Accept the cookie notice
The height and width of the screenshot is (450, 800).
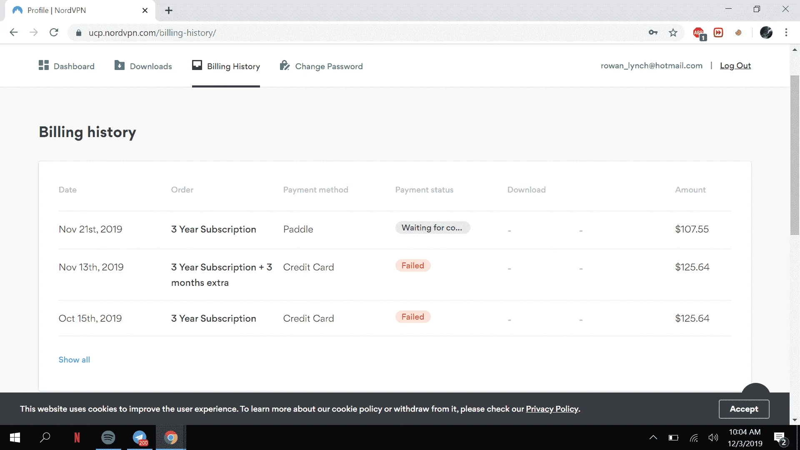tap(744, 409)
